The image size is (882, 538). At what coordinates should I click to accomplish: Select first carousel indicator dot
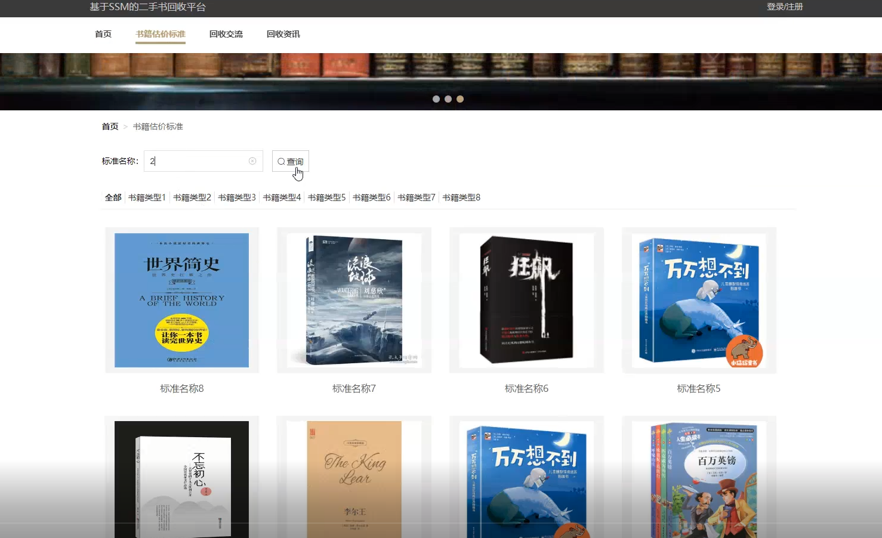point(436,99)
